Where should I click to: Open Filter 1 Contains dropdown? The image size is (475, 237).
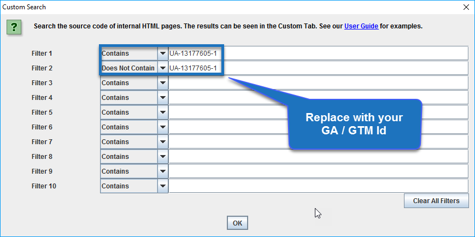point(134,54)
